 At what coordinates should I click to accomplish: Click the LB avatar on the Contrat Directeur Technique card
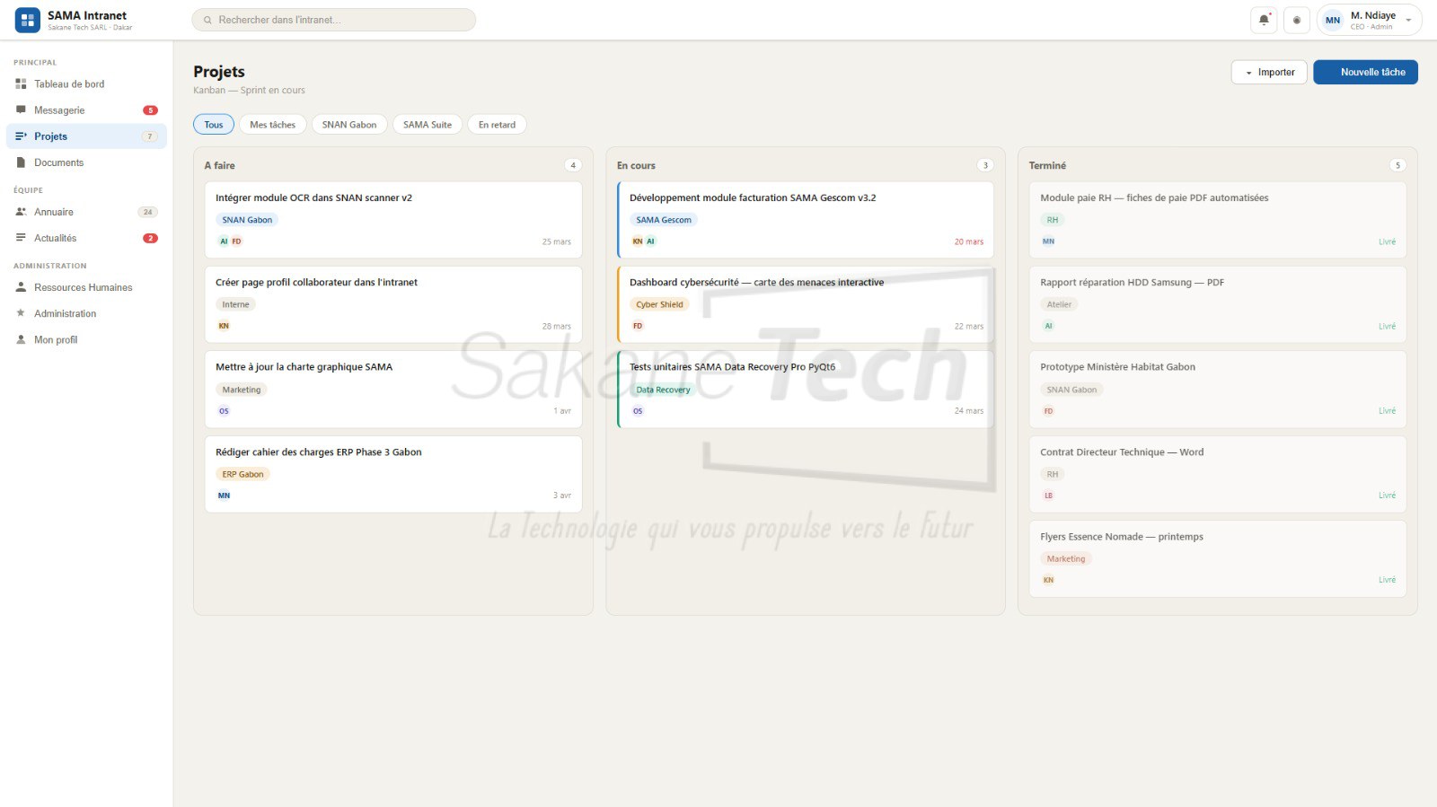click(x=1048, y=496)
